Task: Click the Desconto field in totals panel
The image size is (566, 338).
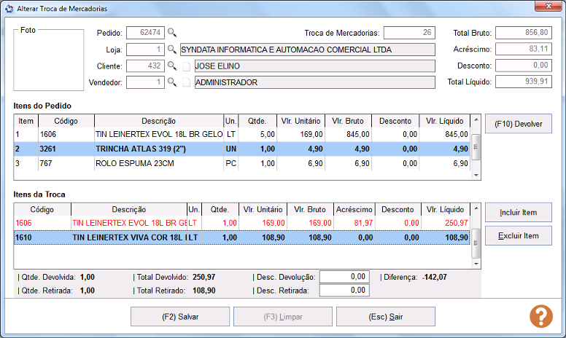Action: [524, 66]
